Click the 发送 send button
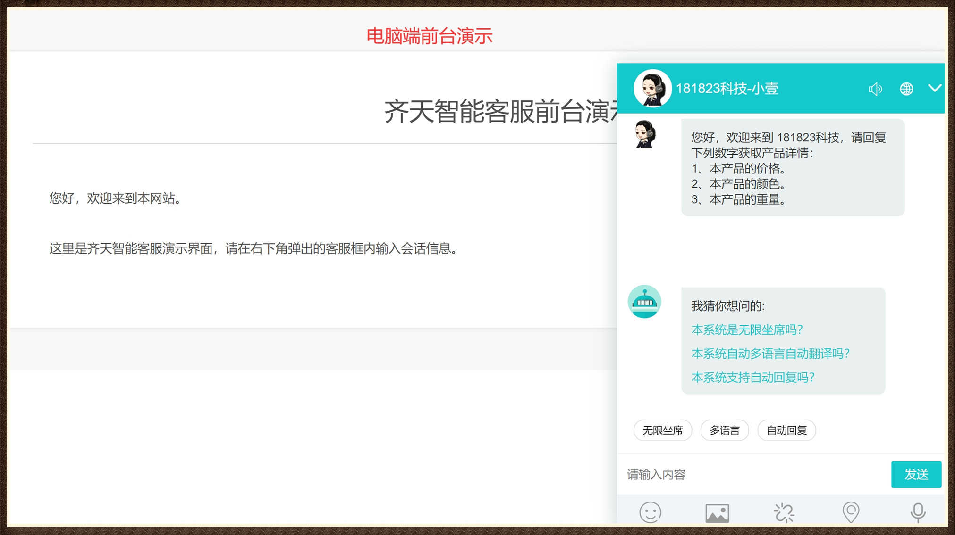Screen dimensions: 955x535 [916, 474]
